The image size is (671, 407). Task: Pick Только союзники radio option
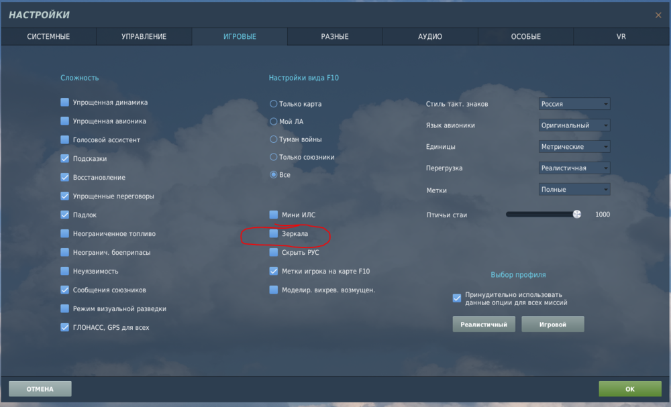(274, 157)
